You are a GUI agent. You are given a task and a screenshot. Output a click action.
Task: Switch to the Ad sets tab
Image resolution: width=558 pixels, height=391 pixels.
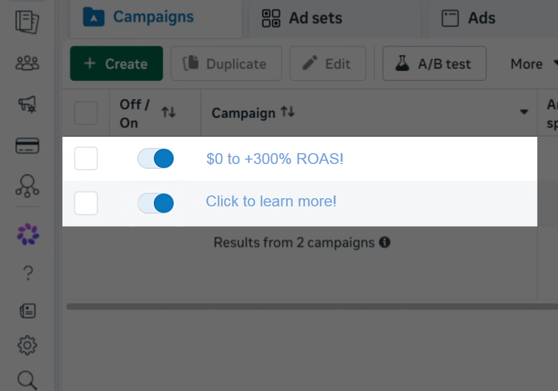click(x=302, y=18)
